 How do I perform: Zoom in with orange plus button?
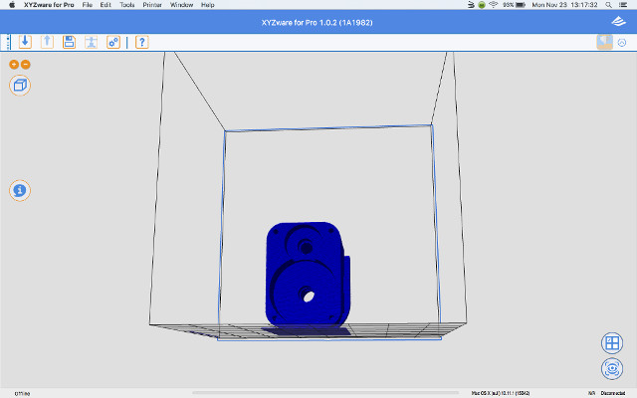[x=14, y=64]
